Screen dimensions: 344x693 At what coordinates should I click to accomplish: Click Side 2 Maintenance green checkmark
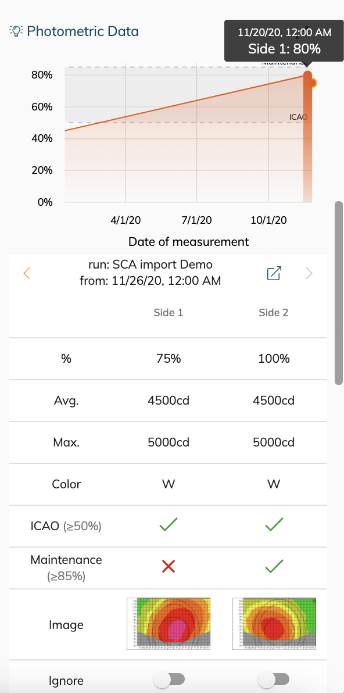click(x=274, y=567)
